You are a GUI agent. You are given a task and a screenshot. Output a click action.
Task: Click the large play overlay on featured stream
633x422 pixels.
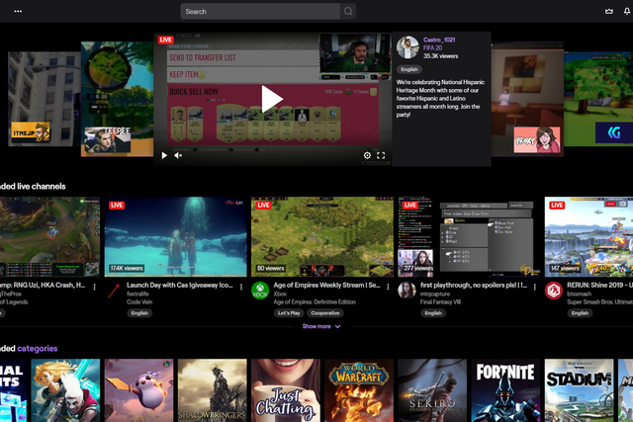coord(272,99)
